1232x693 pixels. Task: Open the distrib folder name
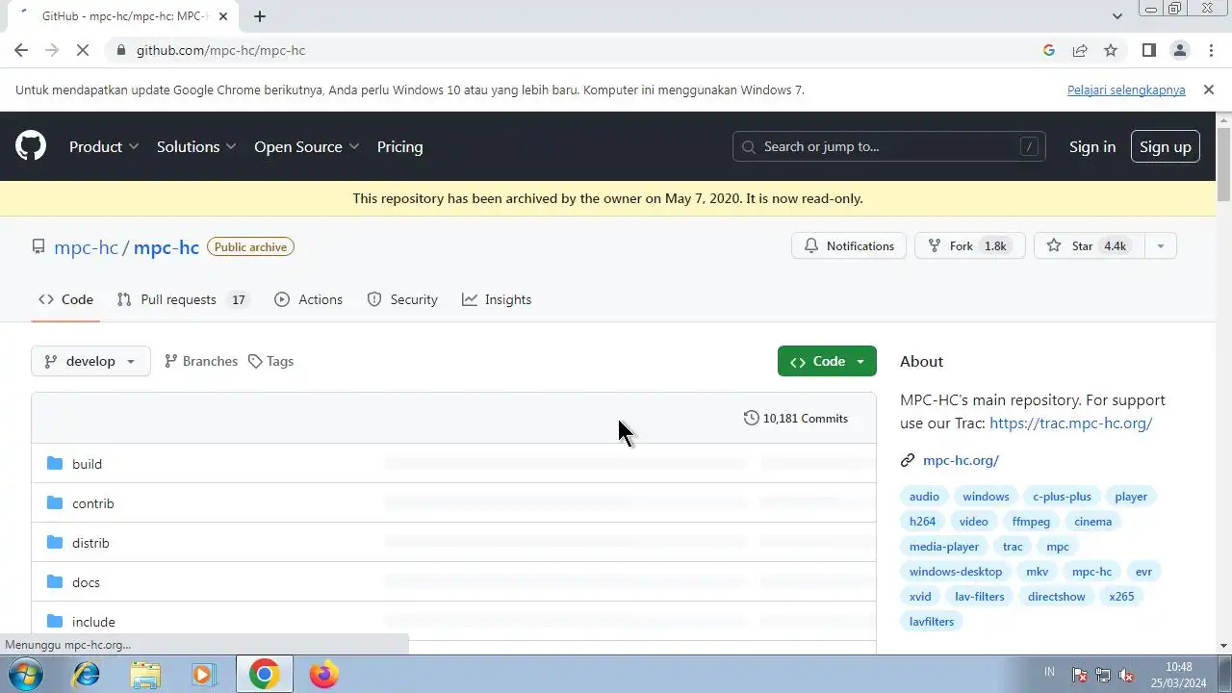point(90,543)
